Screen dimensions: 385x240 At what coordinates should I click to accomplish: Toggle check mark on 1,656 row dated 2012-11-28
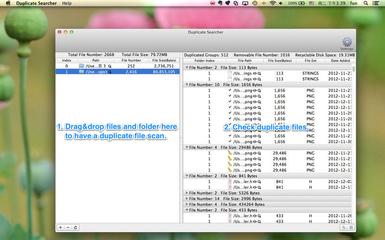[230, 119]
